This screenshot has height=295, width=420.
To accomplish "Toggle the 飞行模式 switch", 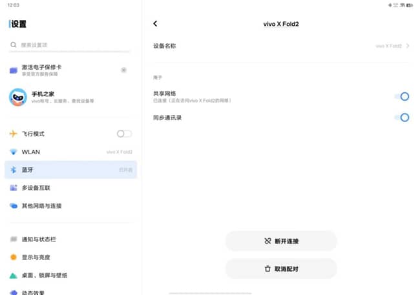I will 124,134.
